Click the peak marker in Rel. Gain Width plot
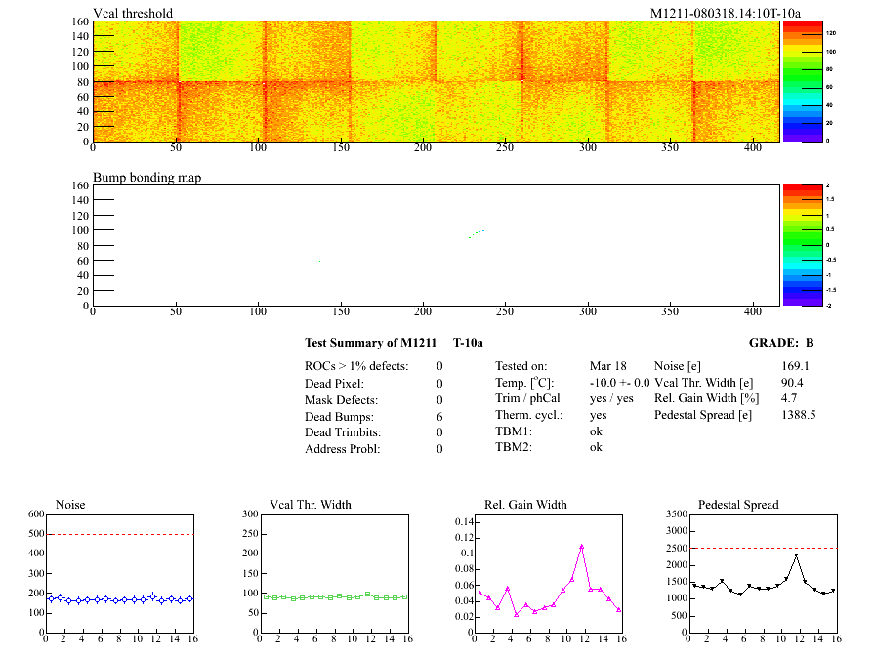The image size is (875, 656). [581, 547]
